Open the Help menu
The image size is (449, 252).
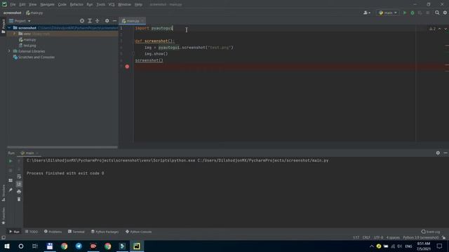(x=138, y=5)
